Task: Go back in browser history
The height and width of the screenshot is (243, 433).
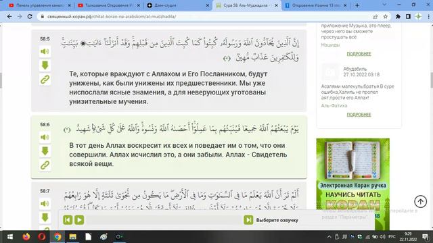Action: coord(9,16)
